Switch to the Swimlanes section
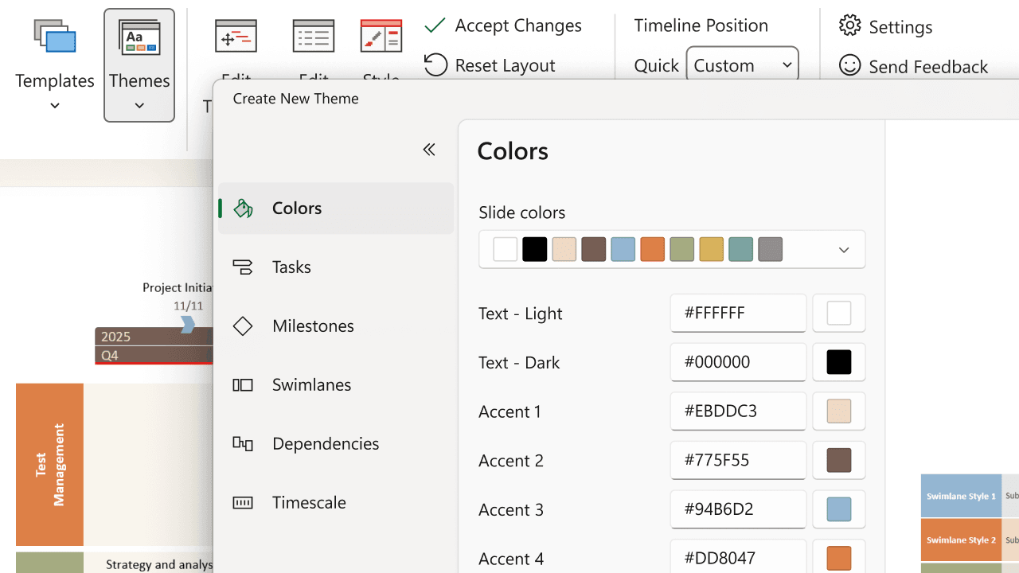 click(336, 384)
